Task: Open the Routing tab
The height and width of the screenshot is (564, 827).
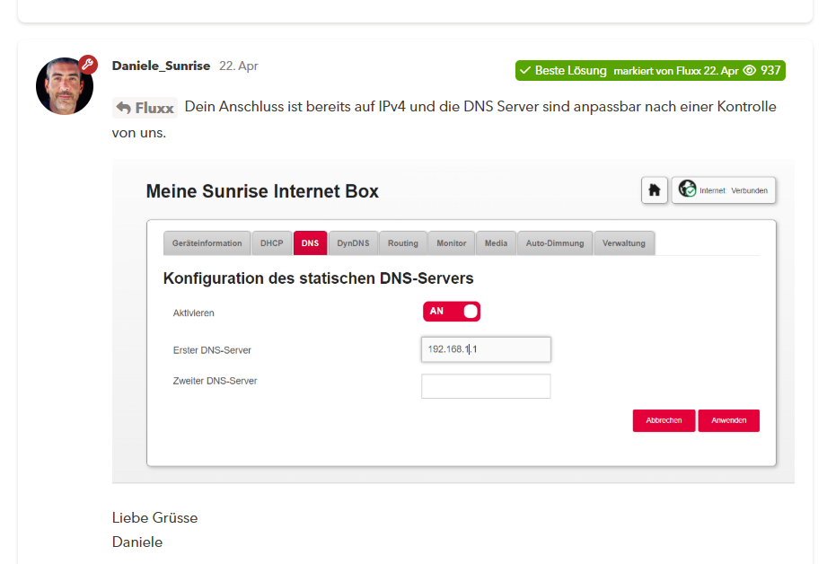Action: [402, 243]
